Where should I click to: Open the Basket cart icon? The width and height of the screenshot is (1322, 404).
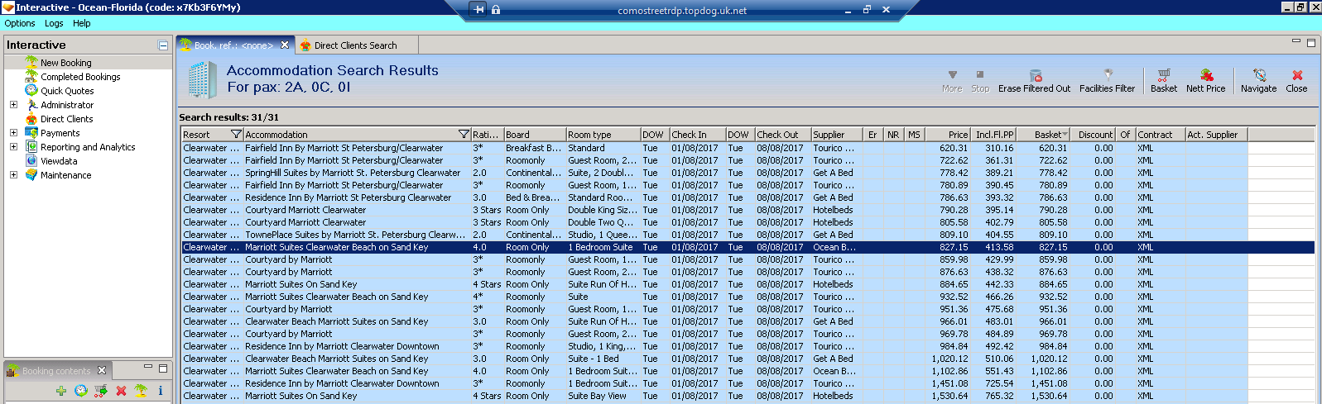1163,75
